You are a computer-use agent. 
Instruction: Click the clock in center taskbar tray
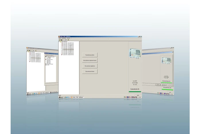click(140, 97)
